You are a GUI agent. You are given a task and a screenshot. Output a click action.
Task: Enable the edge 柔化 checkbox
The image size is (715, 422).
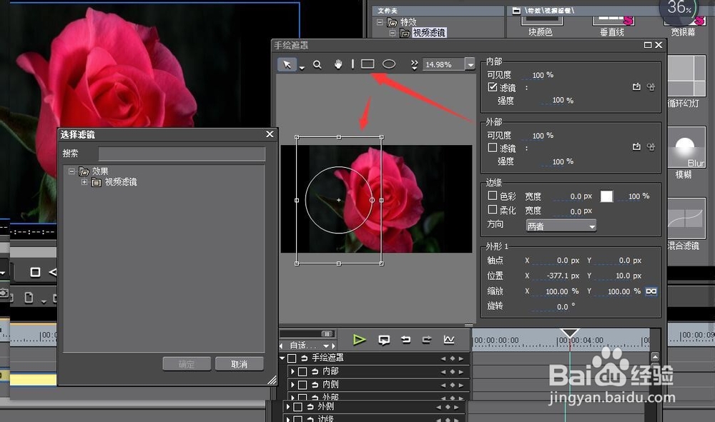492,209
